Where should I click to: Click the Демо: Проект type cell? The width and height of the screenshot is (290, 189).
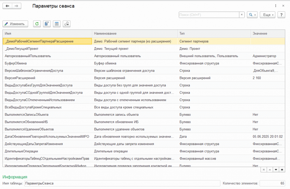pyautogui.click(x=214, y=49)
